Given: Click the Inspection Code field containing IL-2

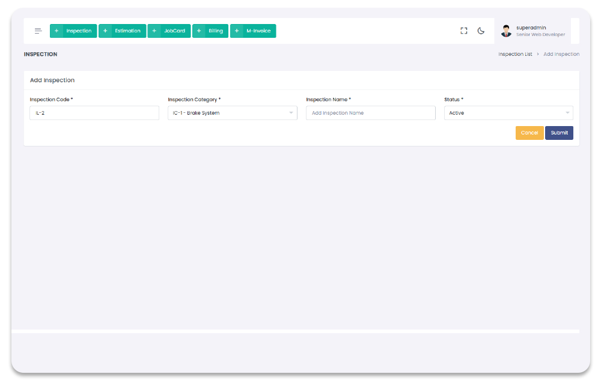Looking at the screenshot, I should pos(94,113).
